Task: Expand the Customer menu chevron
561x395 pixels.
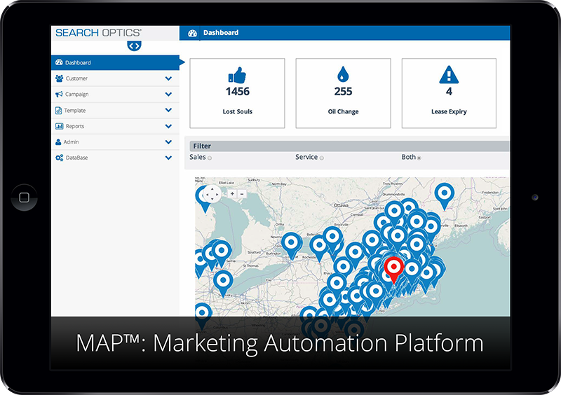Action: tap(168, 78)
